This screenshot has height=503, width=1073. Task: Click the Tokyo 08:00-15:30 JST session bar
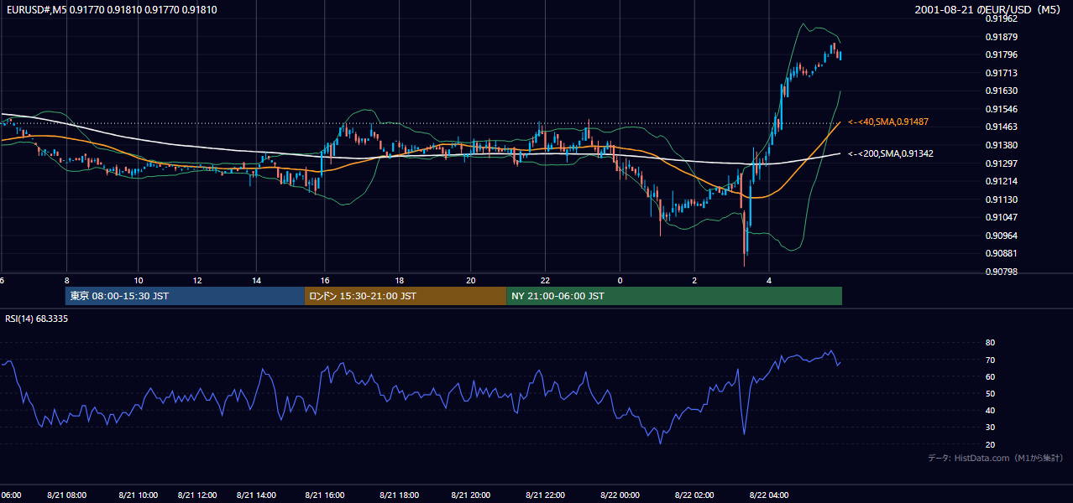185,296
